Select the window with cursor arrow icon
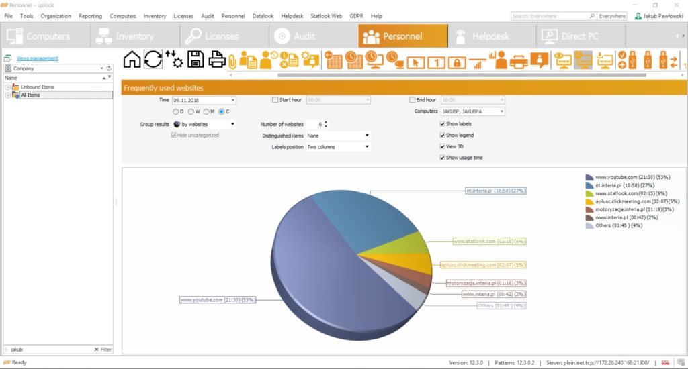This screenshot has height=369, width=688. [415, 62]
